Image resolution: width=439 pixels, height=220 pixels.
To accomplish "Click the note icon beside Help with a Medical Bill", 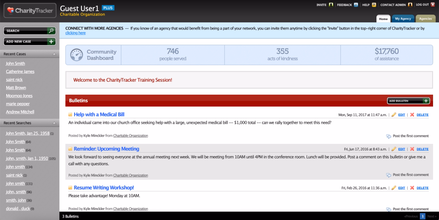I will [70, 115].
